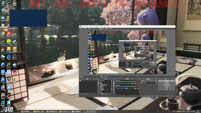The image size is (201, 113).
Task: Open the 腾讯QQ penguin desktop icon
Action: coord(3,49)
